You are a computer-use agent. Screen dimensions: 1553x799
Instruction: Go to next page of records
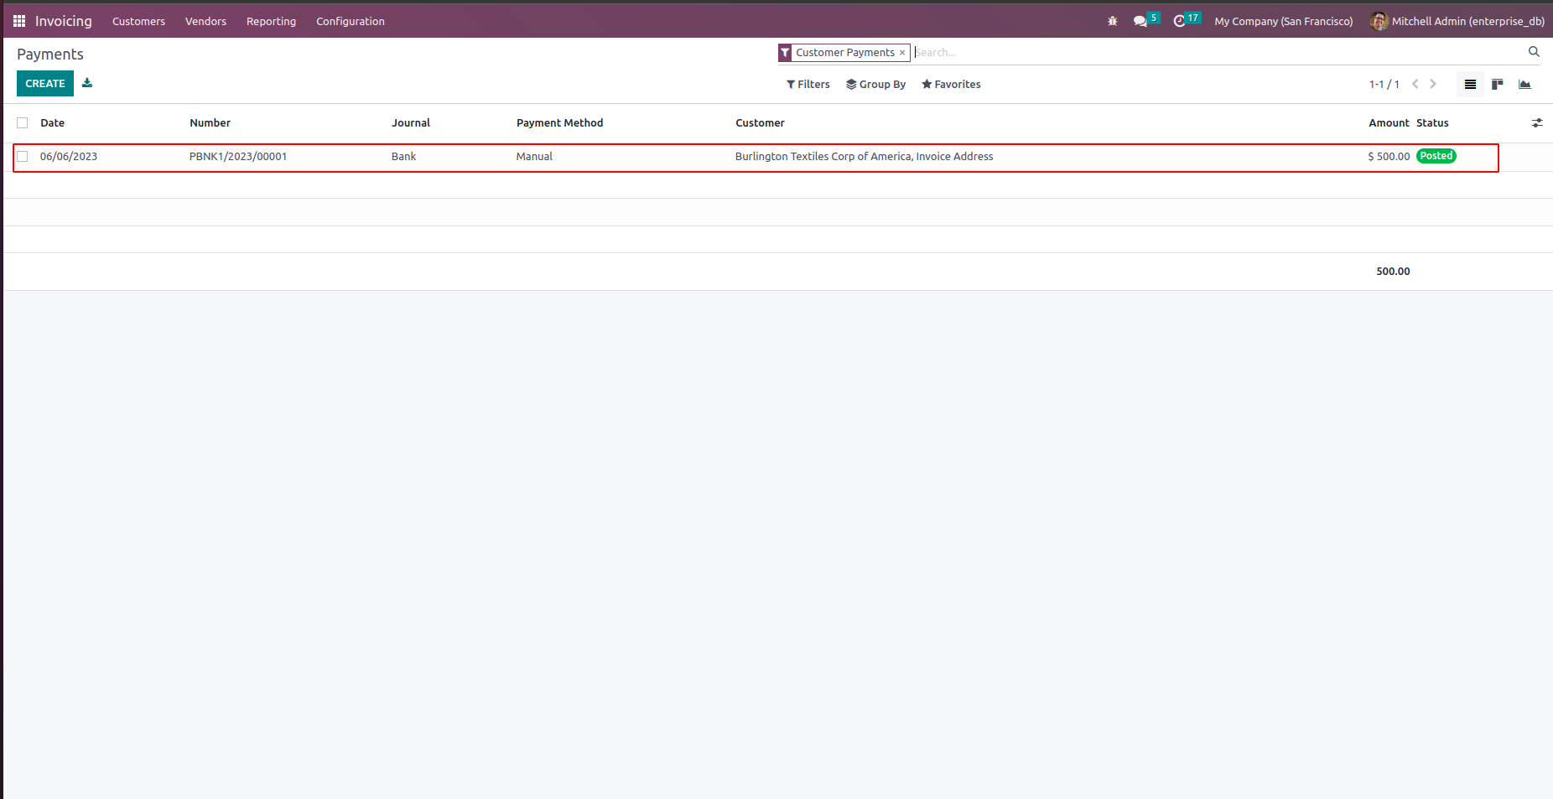coord(1433,84)
